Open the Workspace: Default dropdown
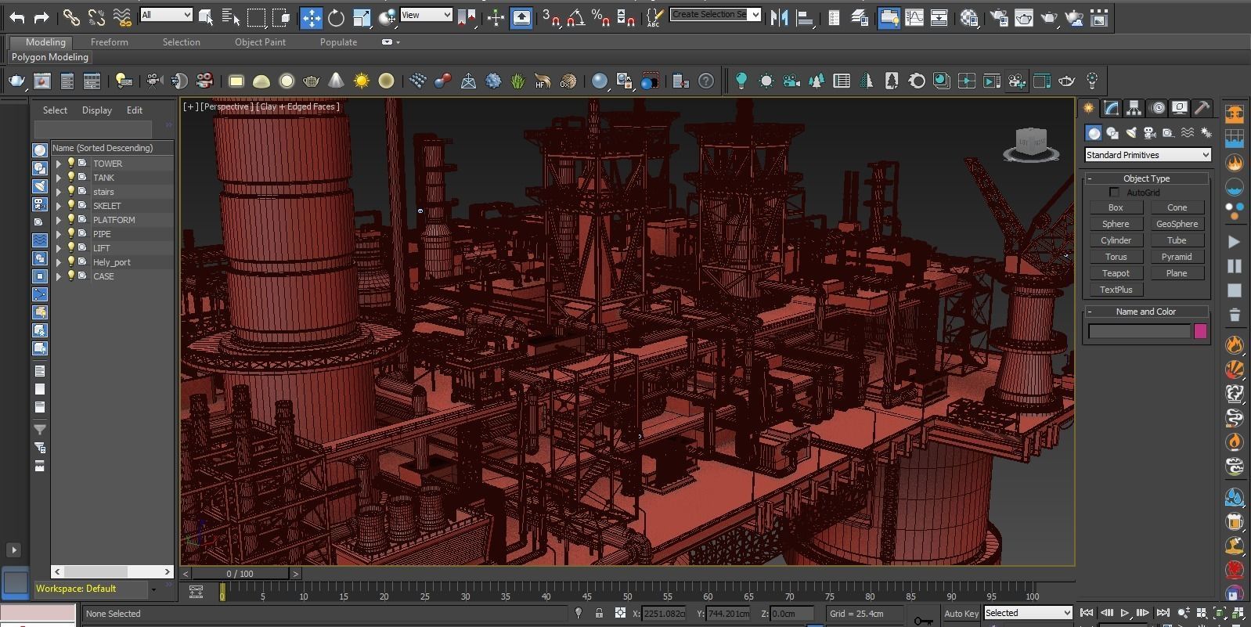 pyautogui.click(x=97, y=589)
